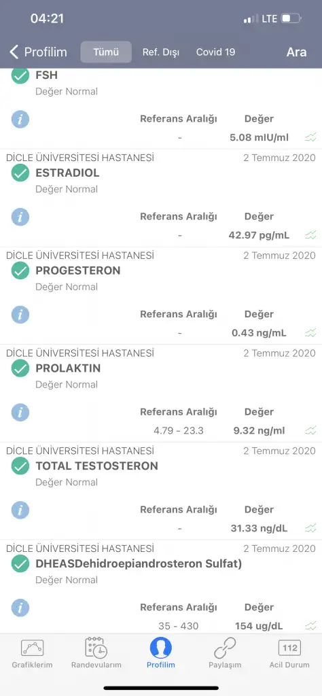
Task: Open Grafiklerim chart icon in bottom bar
Action: [x=33, y=648]
